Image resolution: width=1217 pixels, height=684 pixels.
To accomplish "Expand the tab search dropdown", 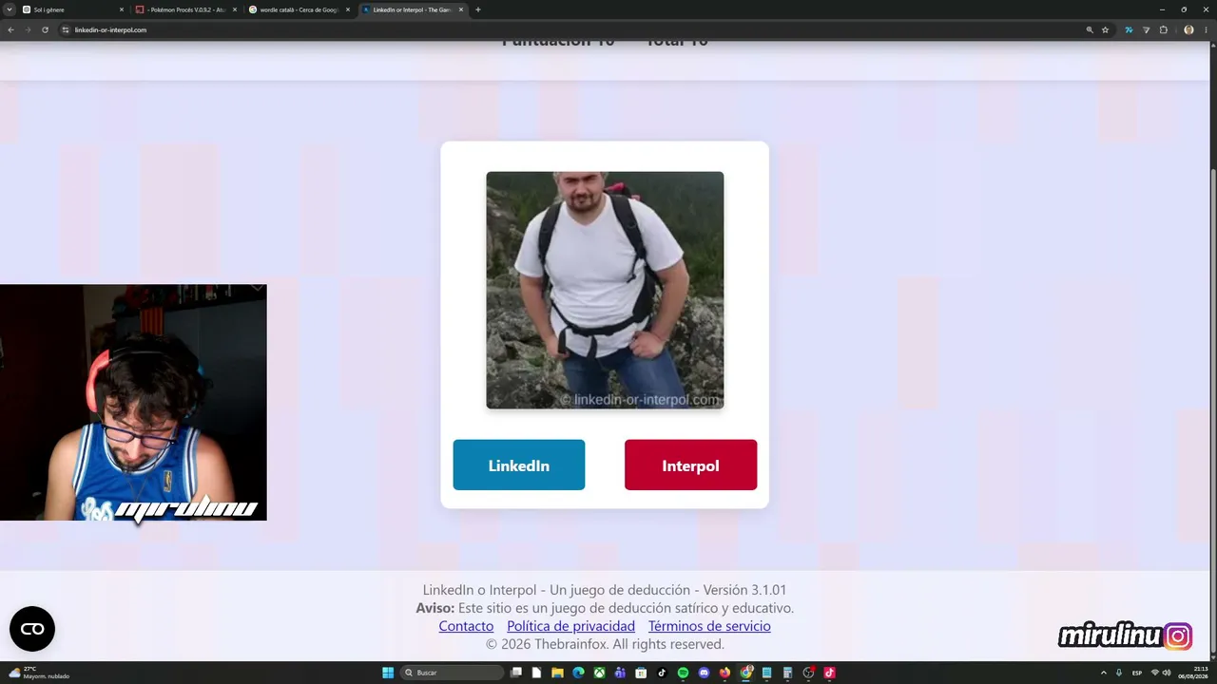I will coord(10,9).
